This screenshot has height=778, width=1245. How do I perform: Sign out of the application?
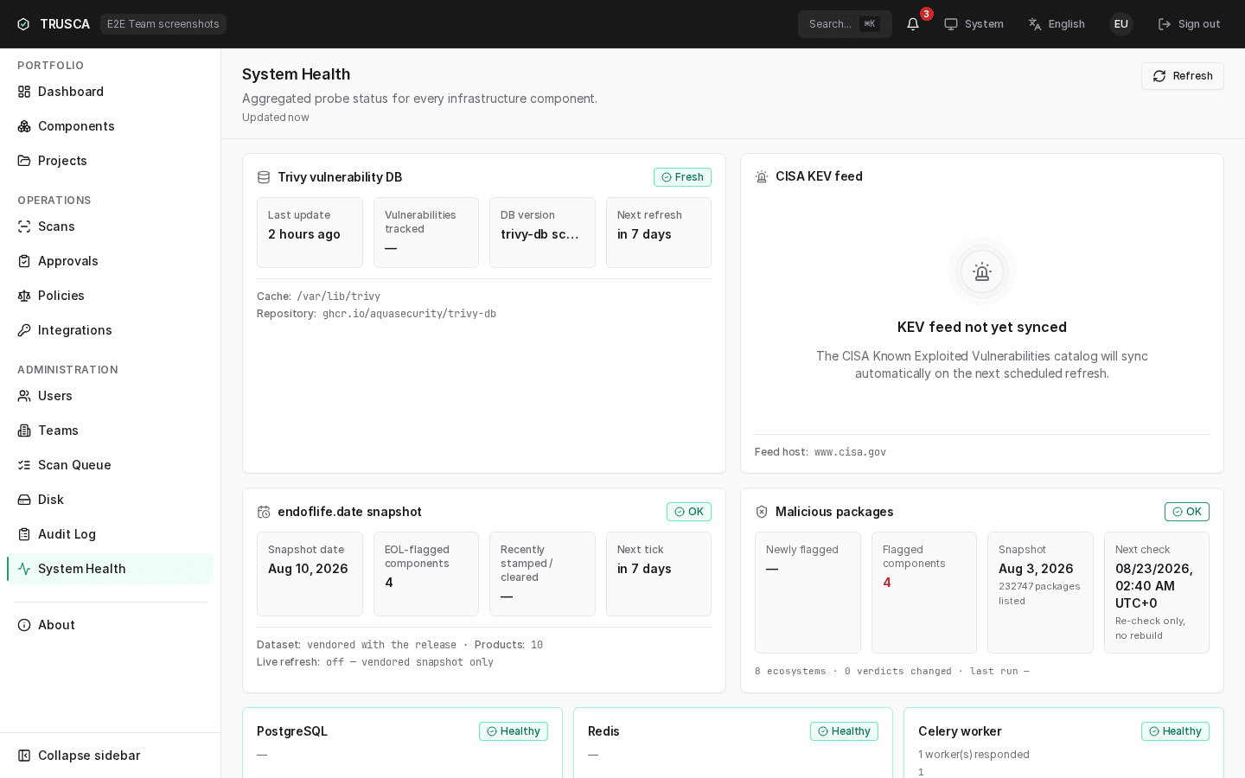point(1189,24)
